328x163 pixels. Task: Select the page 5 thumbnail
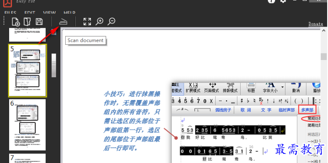click(x=27, y=70)
